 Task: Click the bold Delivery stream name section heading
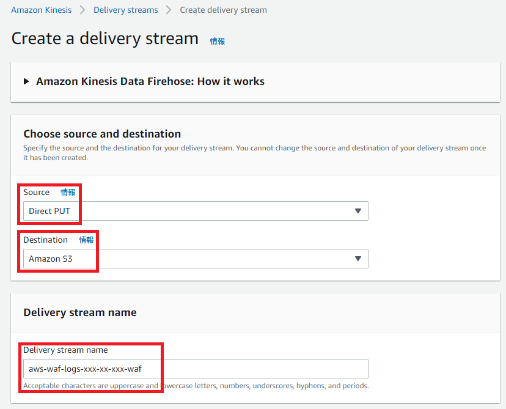[80, 312]
